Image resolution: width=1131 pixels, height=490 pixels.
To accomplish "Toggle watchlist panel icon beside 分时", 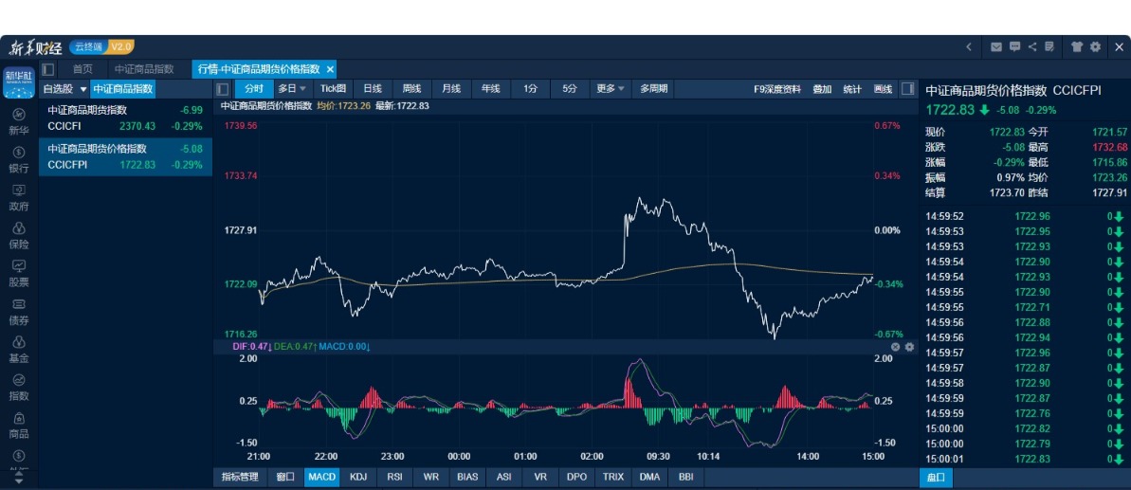I will pyautogui.click(x=223, y=89).
